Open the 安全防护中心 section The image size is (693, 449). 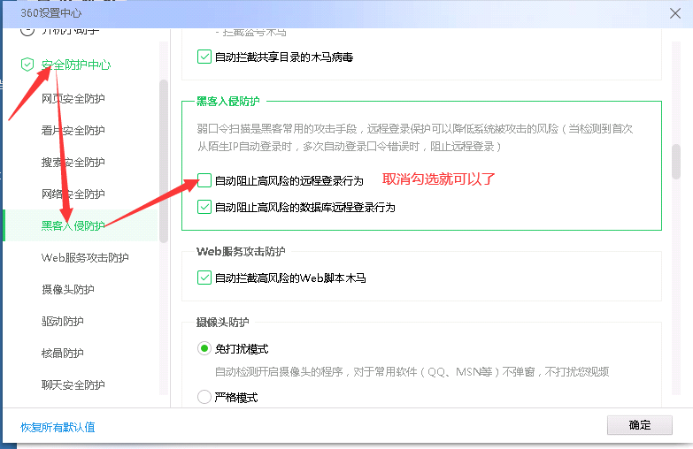pyautogui.click(x=75, y=65)
